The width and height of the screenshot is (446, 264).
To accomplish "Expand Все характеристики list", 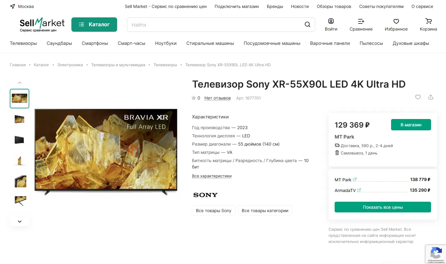I will (212, 176).
